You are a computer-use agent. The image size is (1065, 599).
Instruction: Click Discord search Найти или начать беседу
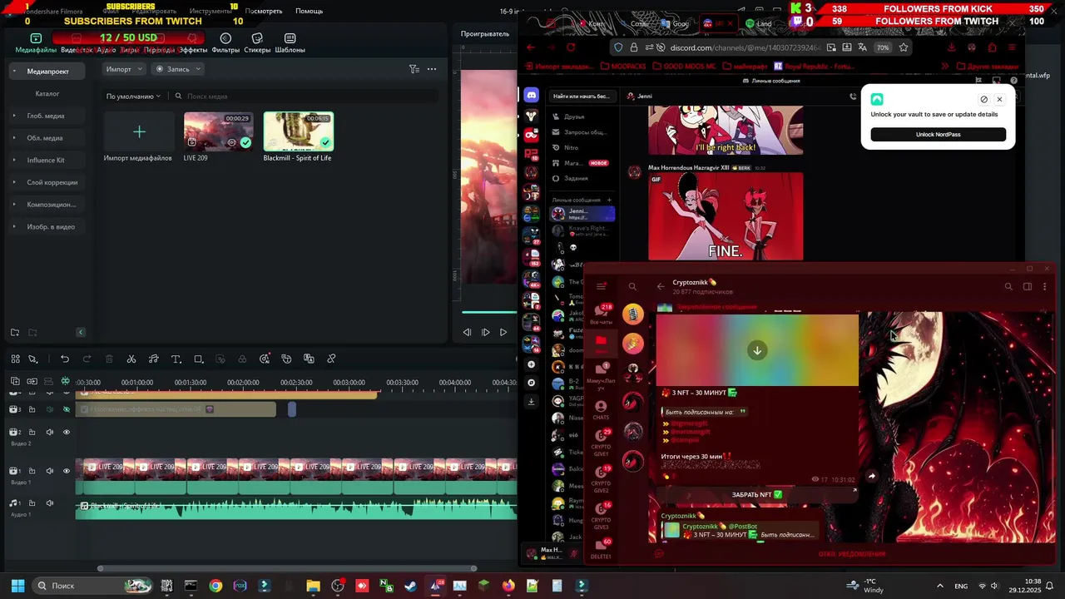pos(582,97)
